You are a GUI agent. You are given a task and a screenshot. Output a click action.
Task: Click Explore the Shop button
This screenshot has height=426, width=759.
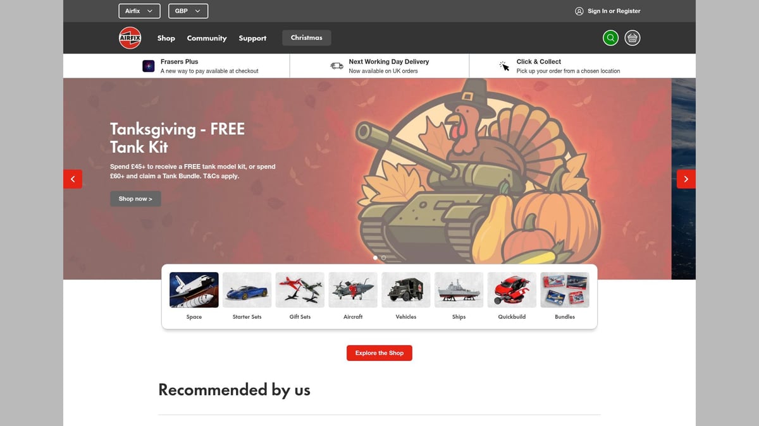click(379, 353)
